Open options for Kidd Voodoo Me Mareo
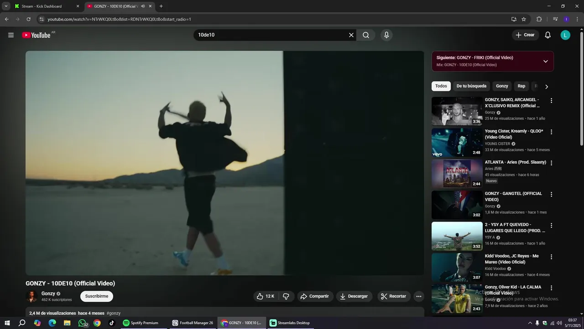 pos(551,257)
